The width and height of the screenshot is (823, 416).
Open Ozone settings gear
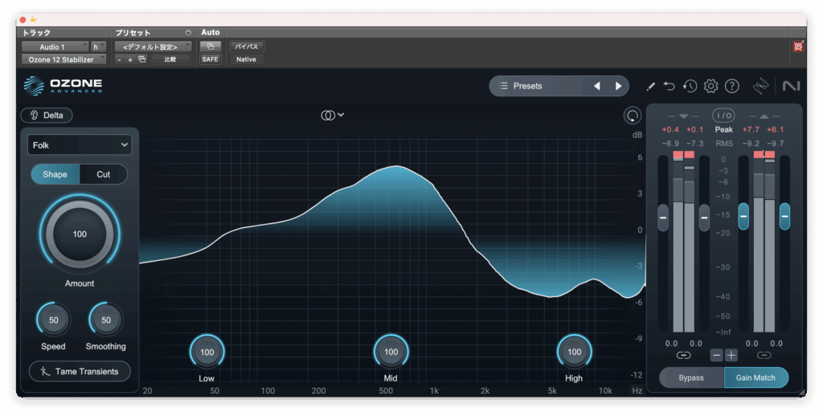[710, 86]
